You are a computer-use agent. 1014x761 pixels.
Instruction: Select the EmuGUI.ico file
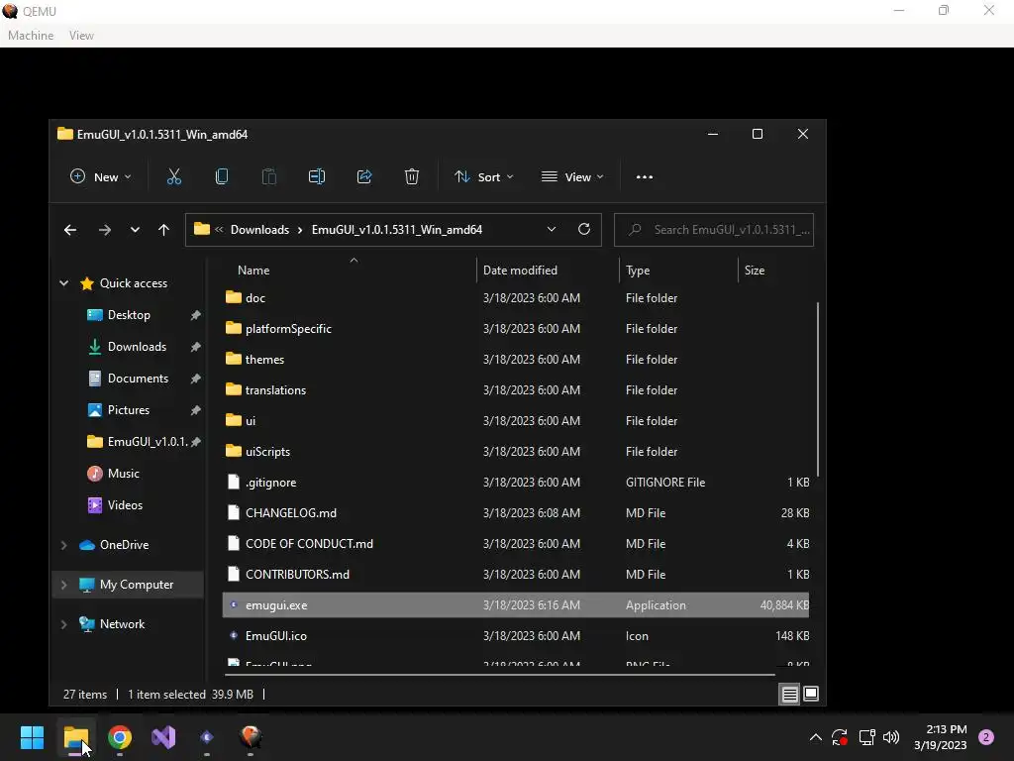coord(276,636)
